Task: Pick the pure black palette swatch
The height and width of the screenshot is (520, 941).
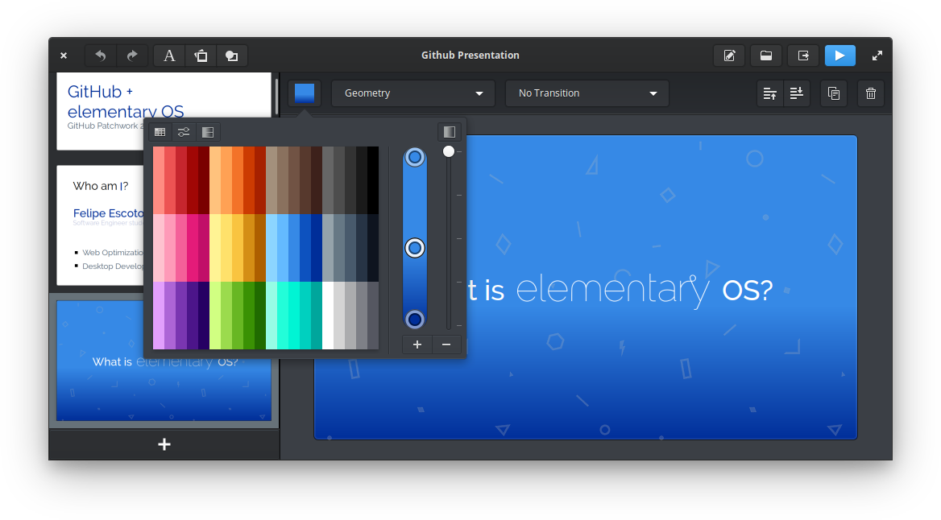Action: point(373,180)
